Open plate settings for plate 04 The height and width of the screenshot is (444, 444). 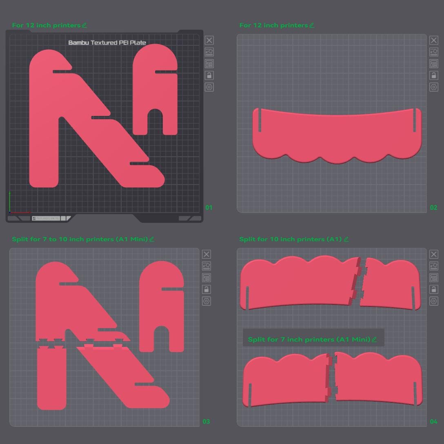433,301
